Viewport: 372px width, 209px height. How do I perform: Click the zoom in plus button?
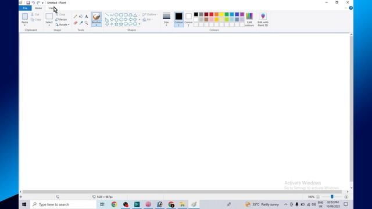tap(346, 197)
